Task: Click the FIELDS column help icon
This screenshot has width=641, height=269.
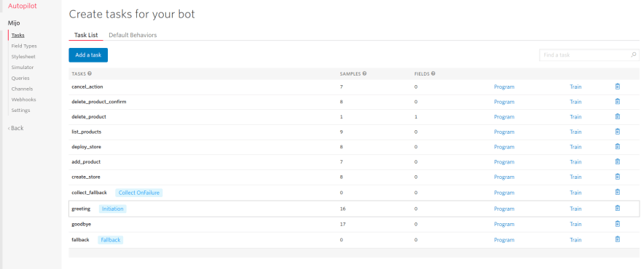Action: [433, 74]
